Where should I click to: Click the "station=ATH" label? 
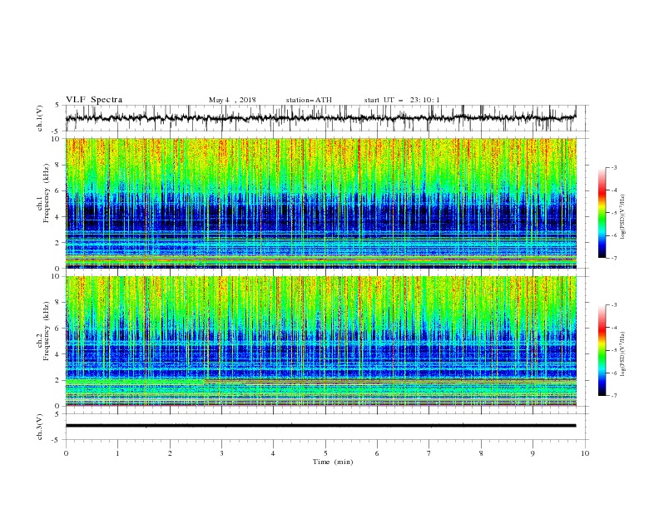tap(309, 100)
